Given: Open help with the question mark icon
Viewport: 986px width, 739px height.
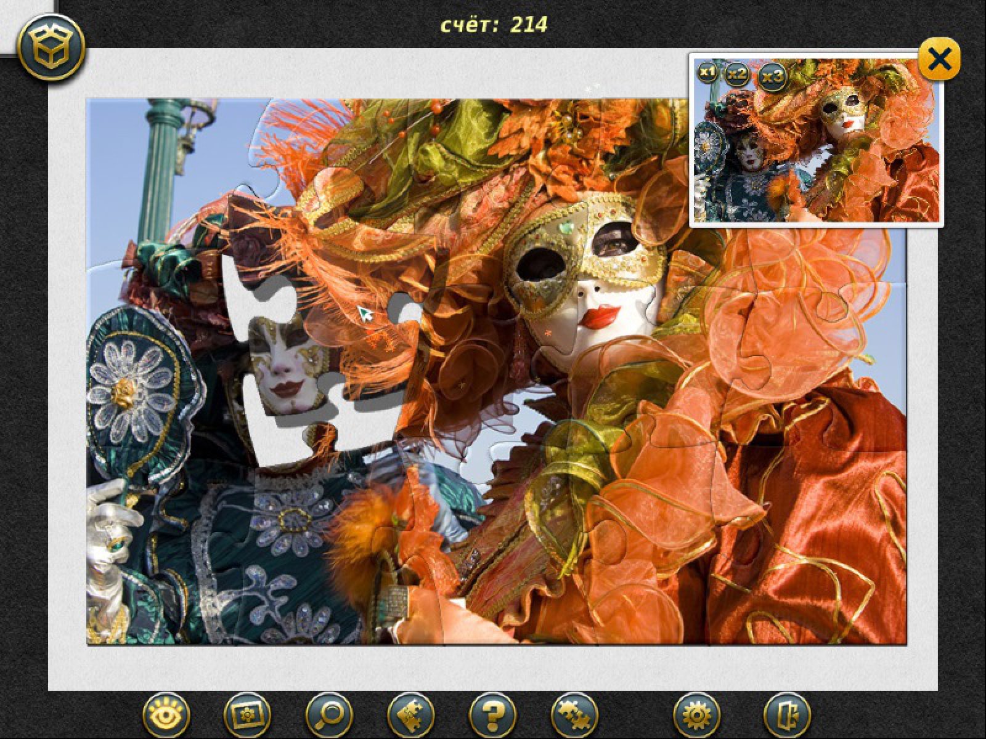Looking at the screenshot, I should [492, 715].
